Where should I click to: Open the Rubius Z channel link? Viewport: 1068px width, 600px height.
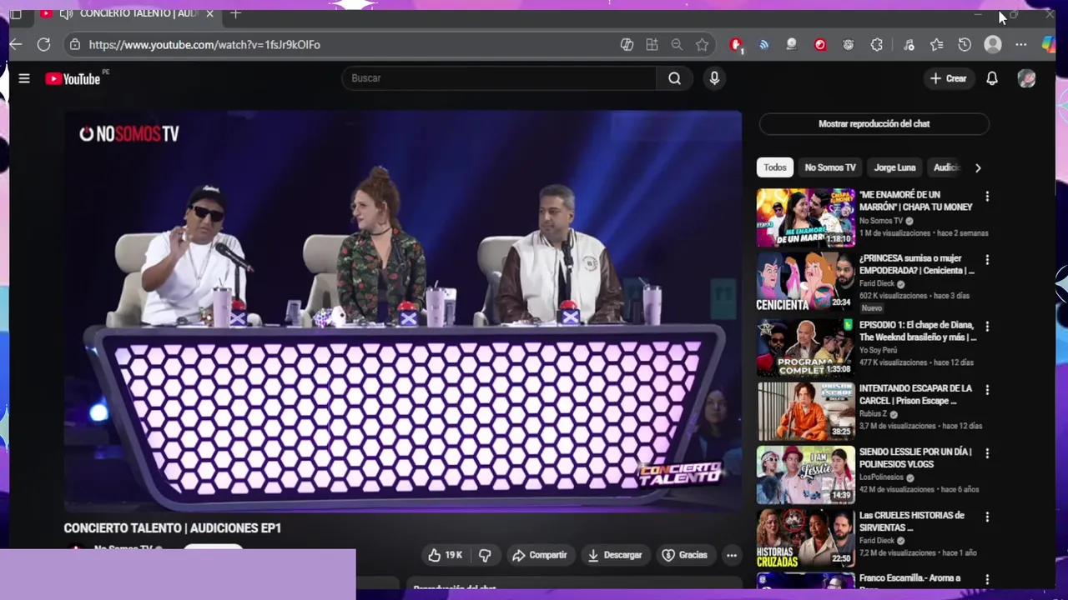click(x=873, y=414)
